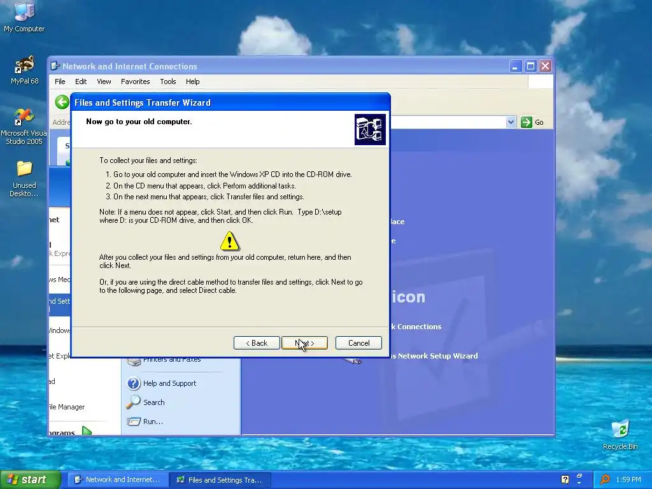Click the "To collect your files and settings:" text
This screenshot has width=652, height=489.
click(x=148, y=160)
